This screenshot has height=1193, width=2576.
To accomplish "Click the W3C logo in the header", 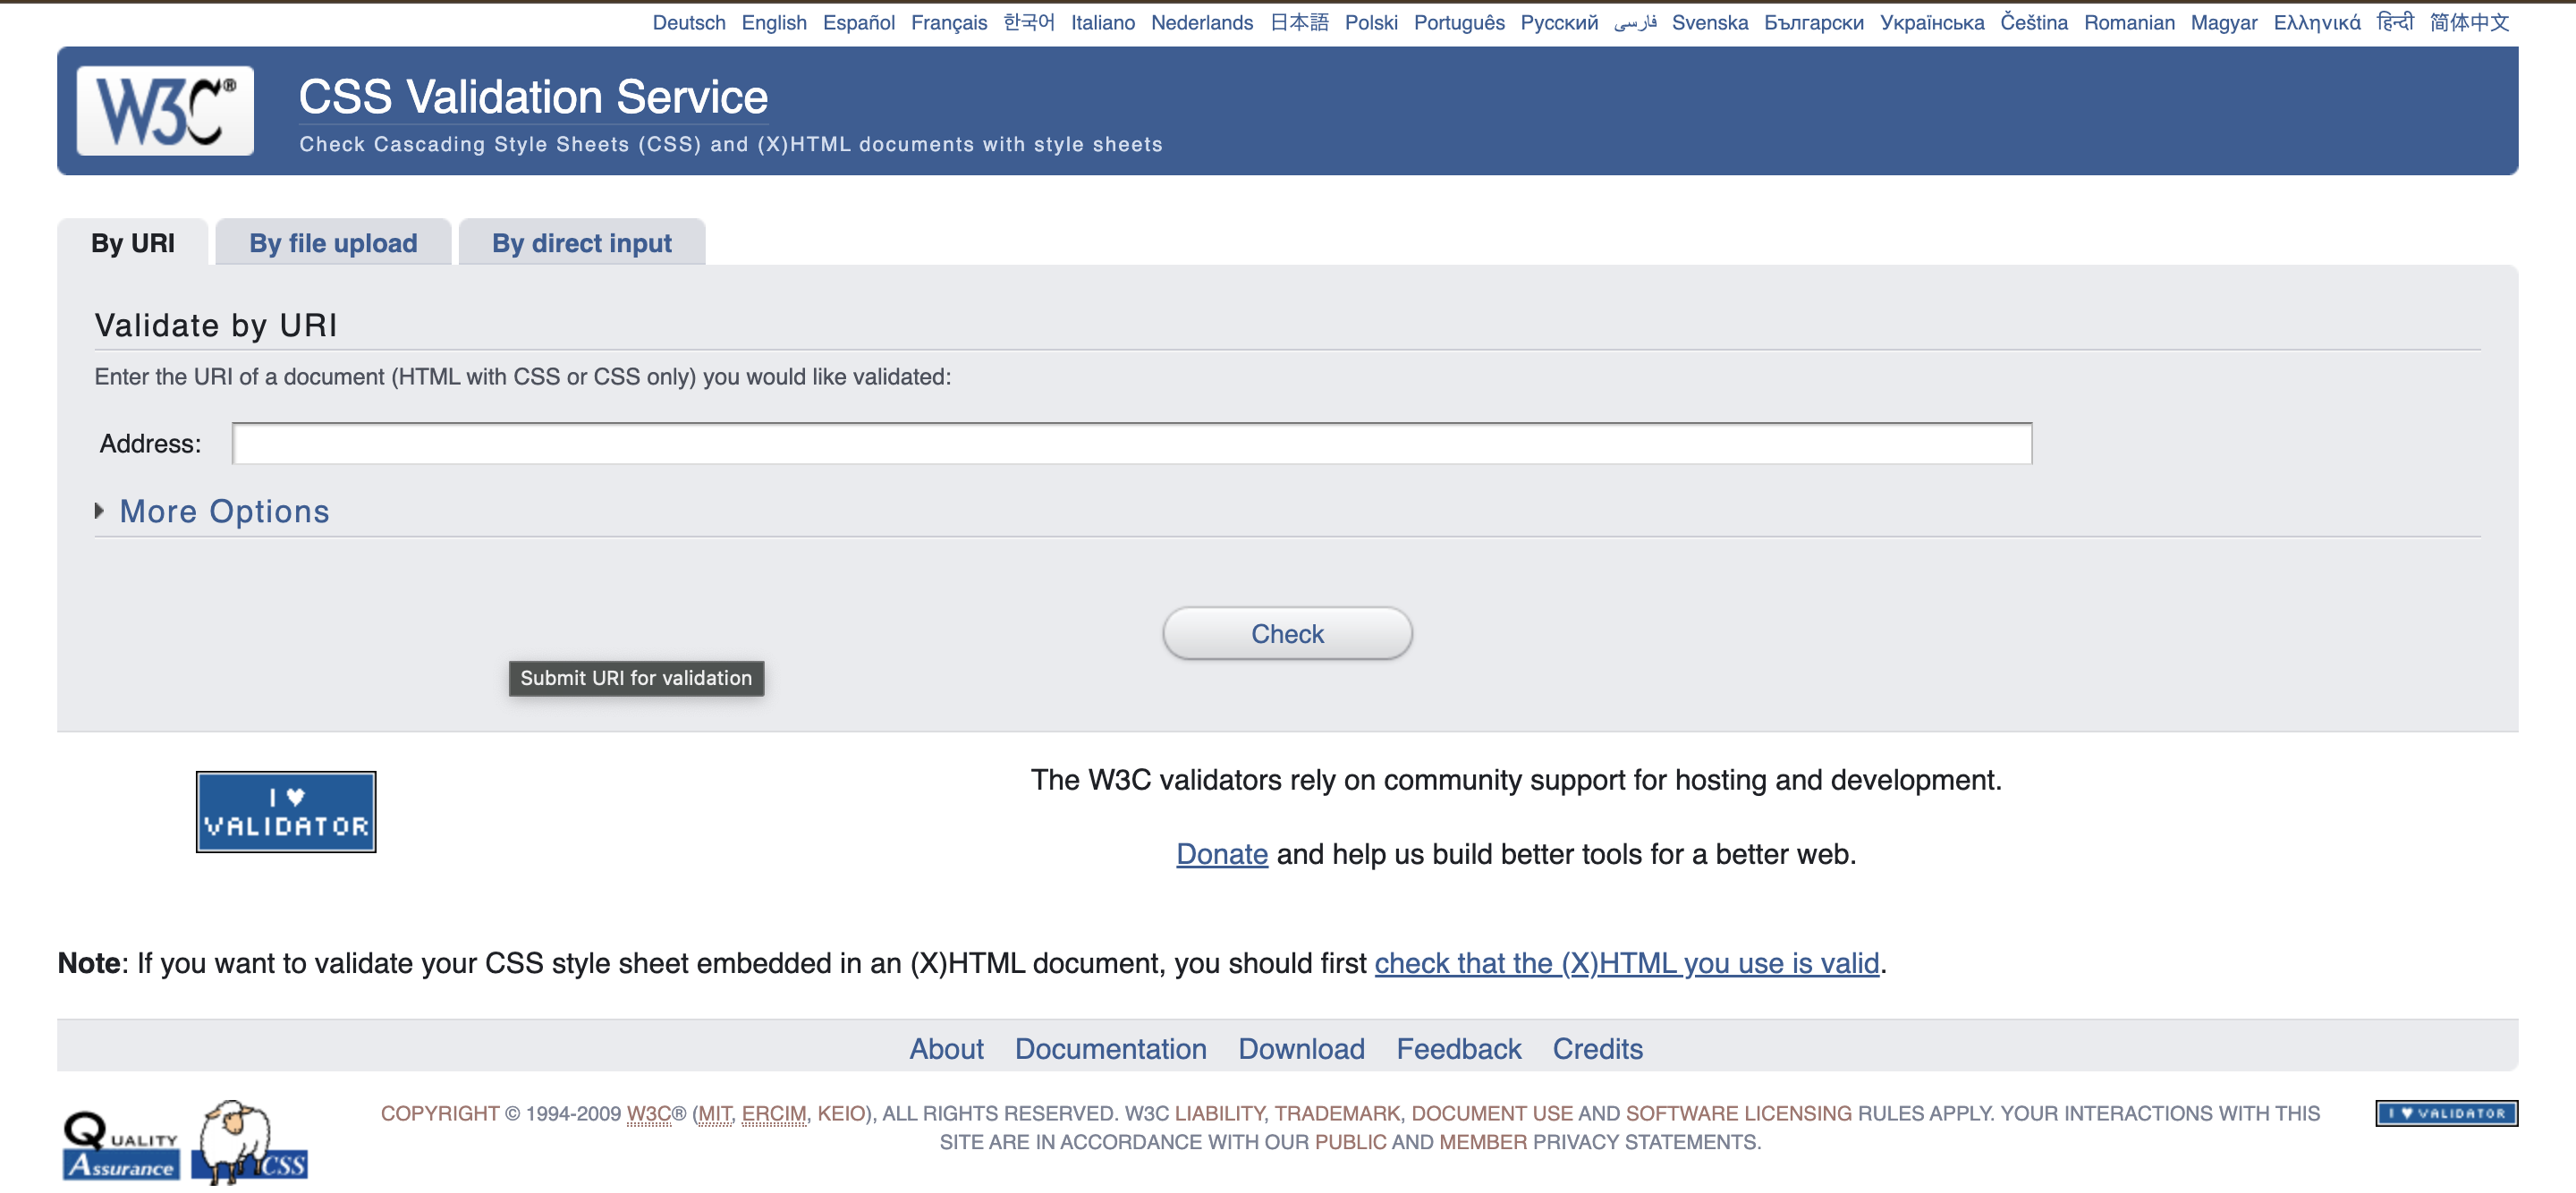I will coord(165,111).
